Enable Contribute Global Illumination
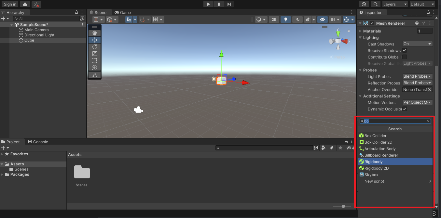 (x=404, y=57)
